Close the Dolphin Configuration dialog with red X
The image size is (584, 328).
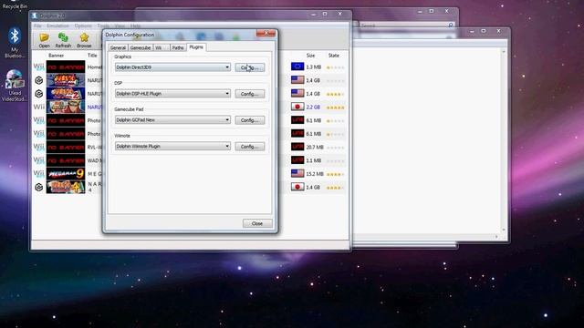tap(266, 34)
